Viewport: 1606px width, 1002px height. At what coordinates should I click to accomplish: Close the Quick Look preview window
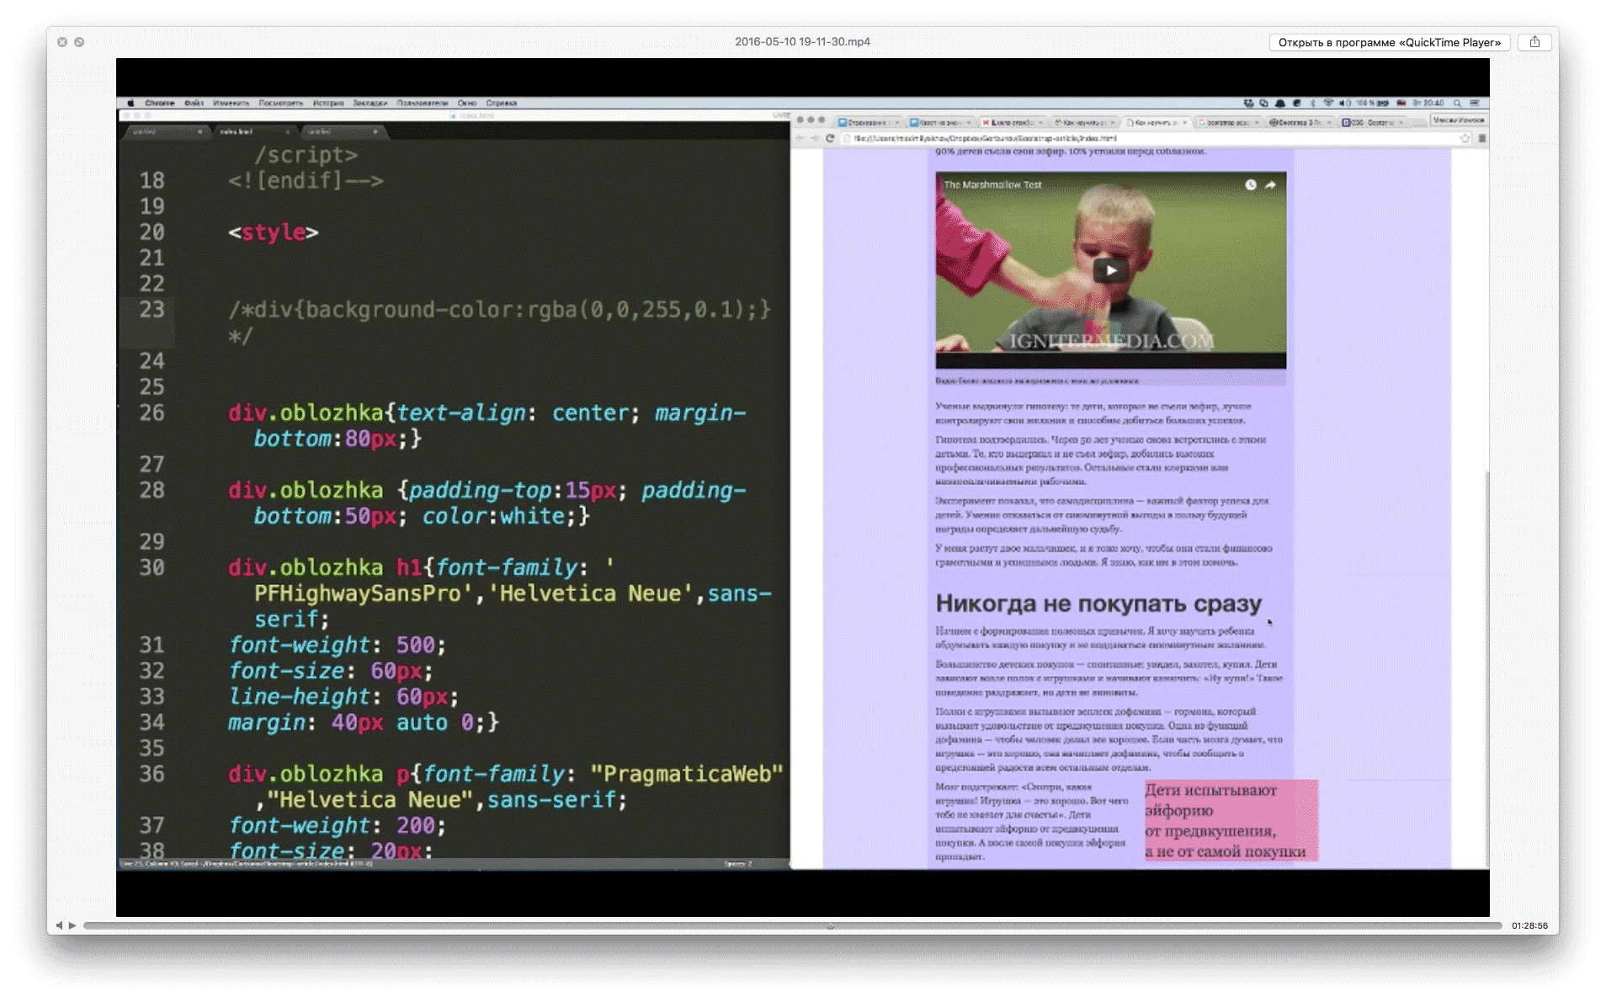tap(62, 42)
